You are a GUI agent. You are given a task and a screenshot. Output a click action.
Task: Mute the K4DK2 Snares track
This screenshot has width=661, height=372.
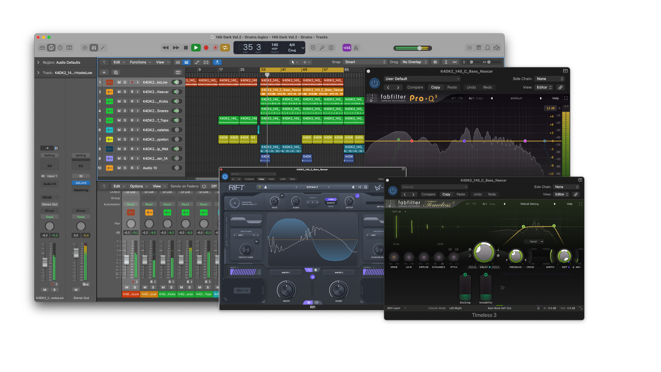point(119,111)
